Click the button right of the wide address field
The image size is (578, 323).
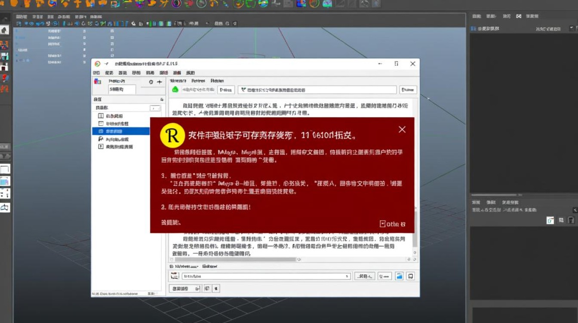[x=408, y=90]
